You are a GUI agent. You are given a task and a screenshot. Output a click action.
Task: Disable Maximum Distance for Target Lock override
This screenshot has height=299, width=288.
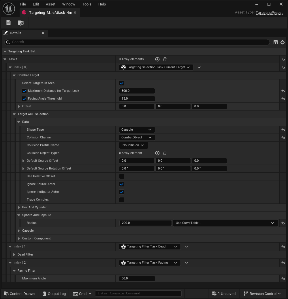(x=24, y=91)
